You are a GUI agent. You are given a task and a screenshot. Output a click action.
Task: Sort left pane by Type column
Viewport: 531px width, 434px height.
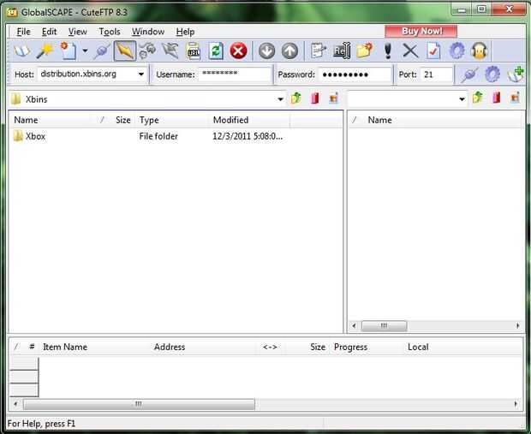[171, 120]
